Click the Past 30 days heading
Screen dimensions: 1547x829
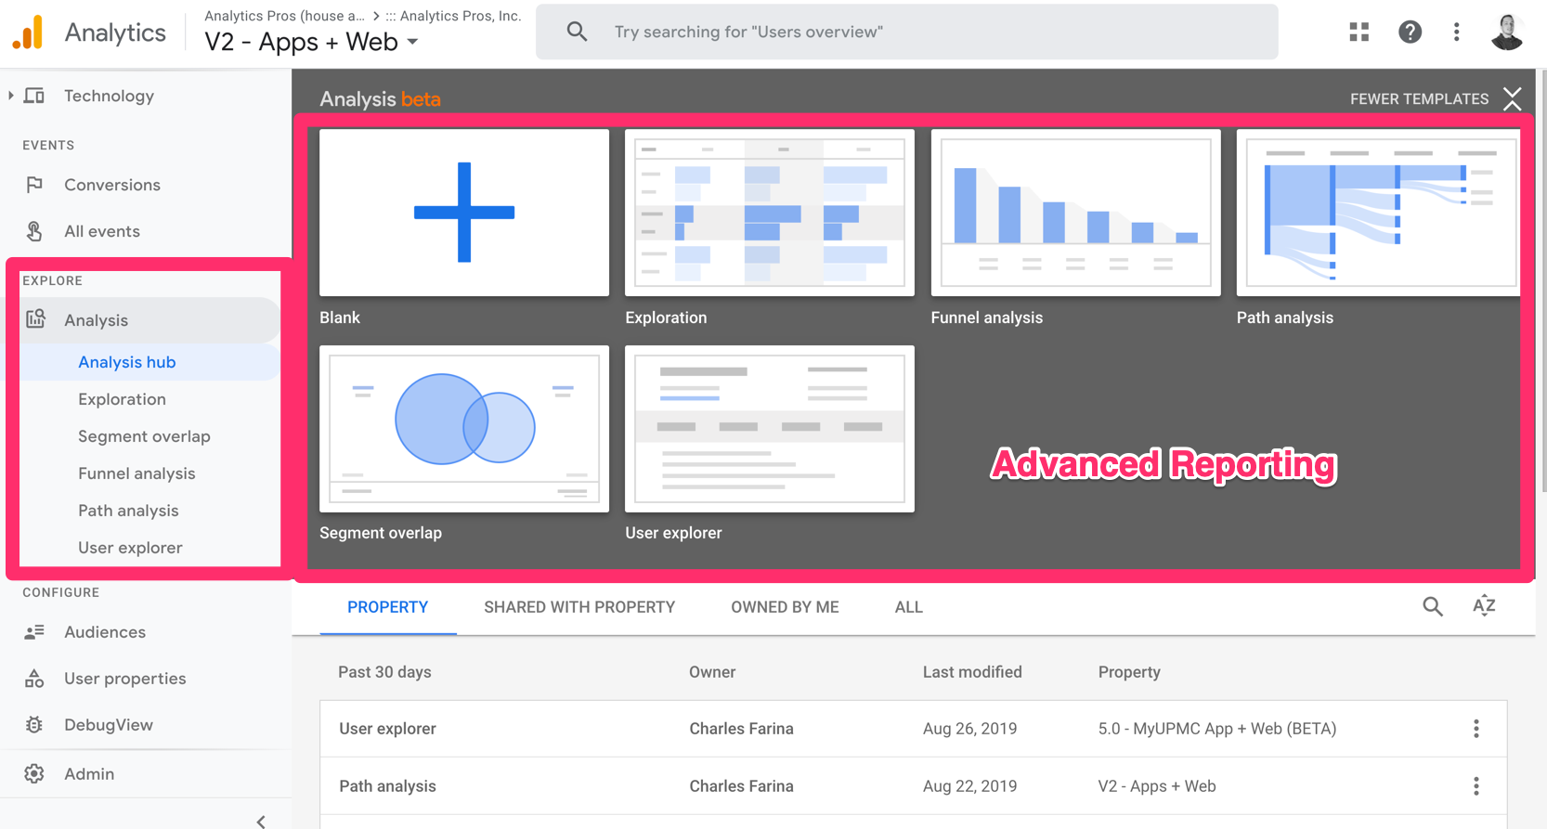(384, 672)
